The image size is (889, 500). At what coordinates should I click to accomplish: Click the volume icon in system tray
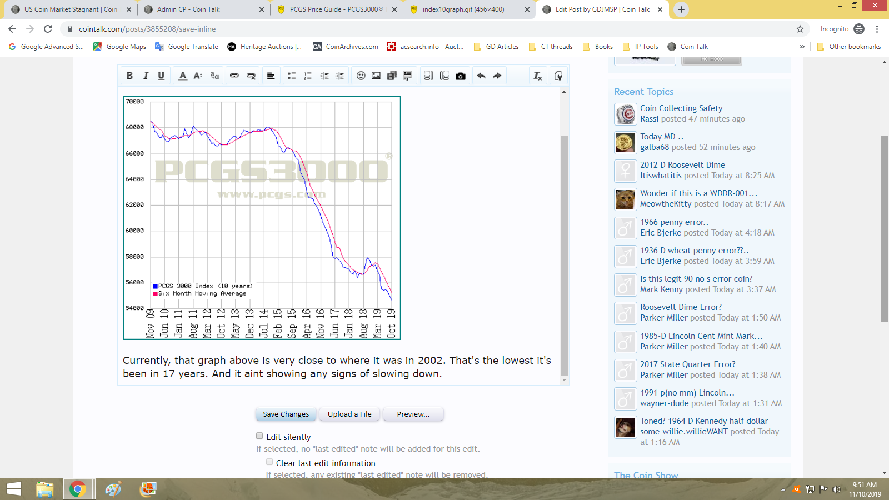836,489
